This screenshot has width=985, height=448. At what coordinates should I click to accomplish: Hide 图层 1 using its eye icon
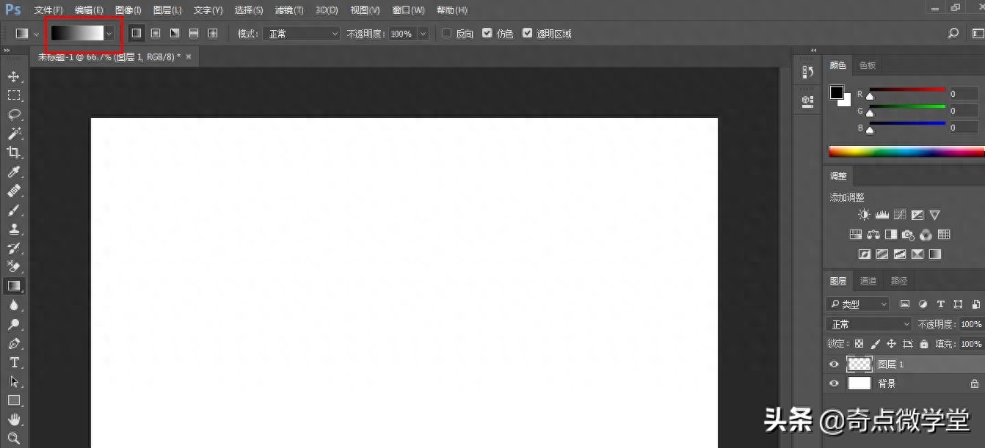pos(834,364)
